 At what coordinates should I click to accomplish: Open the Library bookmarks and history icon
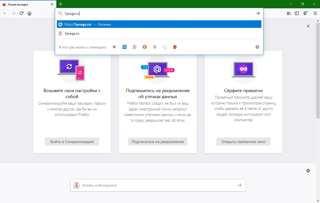tap(289, 13)
